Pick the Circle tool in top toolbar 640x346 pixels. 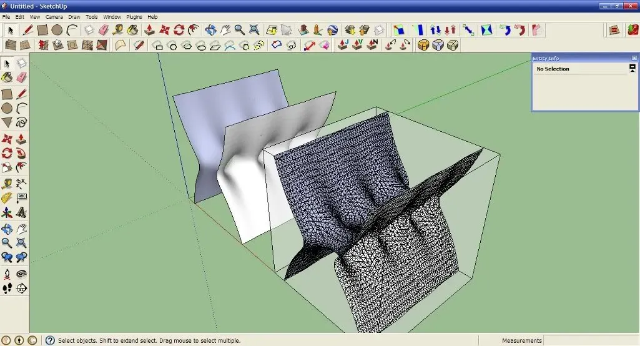click(57, 30)
